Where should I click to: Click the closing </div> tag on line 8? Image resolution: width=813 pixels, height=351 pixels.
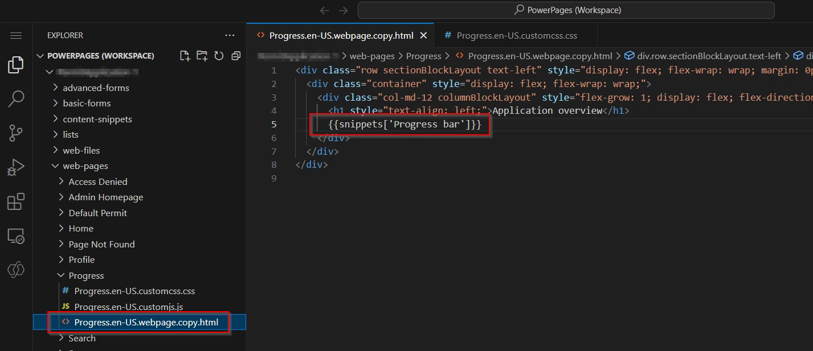click(312, 164)
